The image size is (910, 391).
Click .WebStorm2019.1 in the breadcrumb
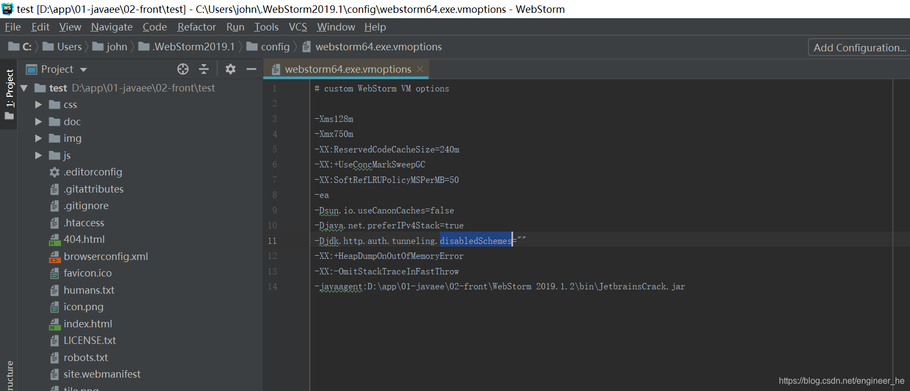point(187,47)
